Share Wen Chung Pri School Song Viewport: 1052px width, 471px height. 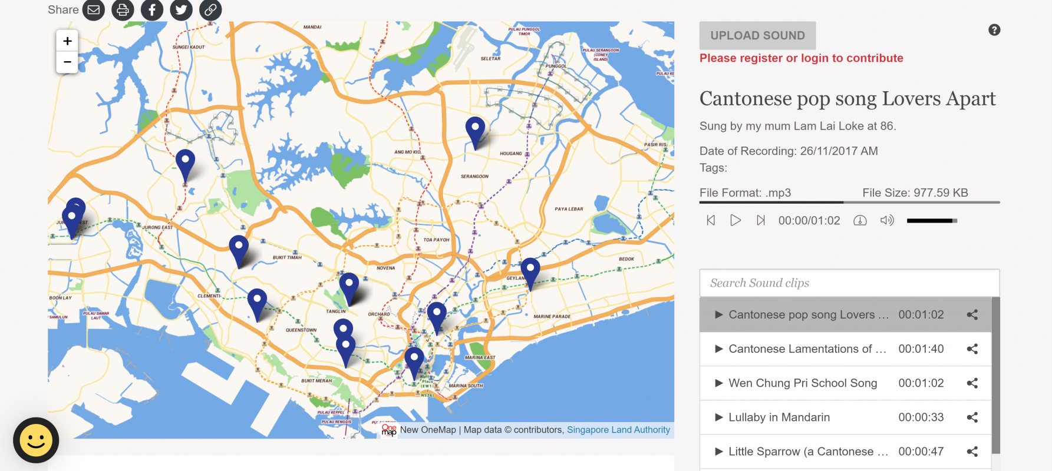click(x=972, y=383)
